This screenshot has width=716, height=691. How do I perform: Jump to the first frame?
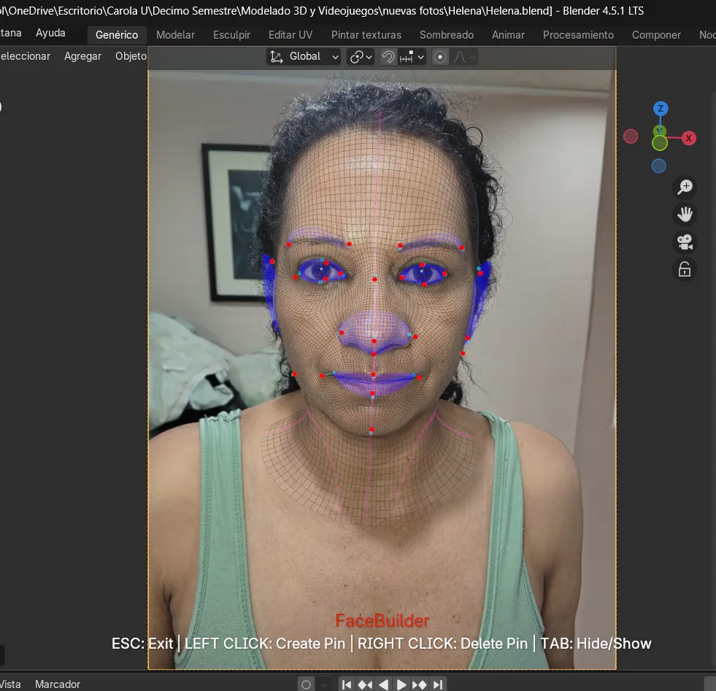point(347,684)
